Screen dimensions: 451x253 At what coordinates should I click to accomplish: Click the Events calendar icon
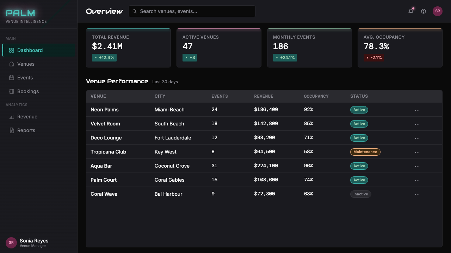click(x=12, y=78)
